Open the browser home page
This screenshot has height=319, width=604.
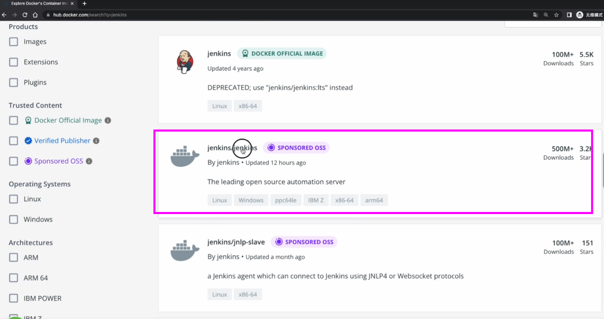(35, 15)
